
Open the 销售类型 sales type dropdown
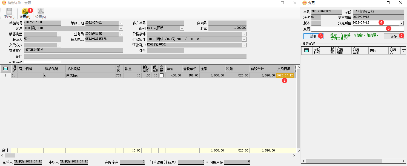click(x=59, y=33)
